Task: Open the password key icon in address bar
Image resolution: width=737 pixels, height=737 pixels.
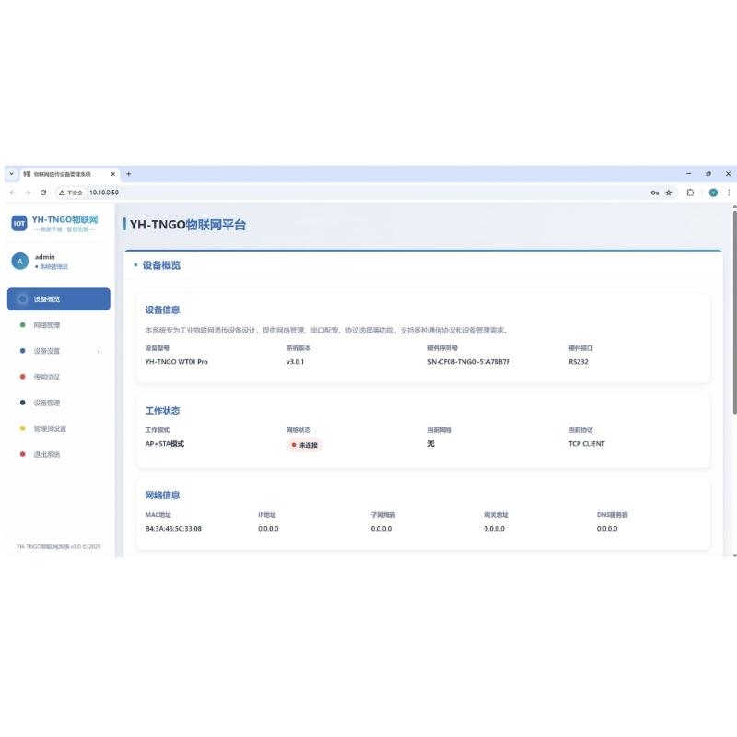Action: (654, 193)
